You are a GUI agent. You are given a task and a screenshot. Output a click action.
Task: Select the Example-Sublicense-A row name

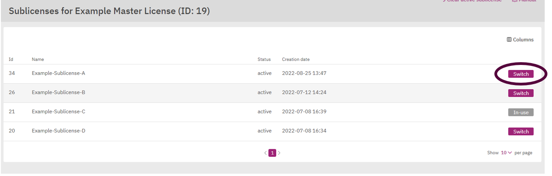click(59, 73)
